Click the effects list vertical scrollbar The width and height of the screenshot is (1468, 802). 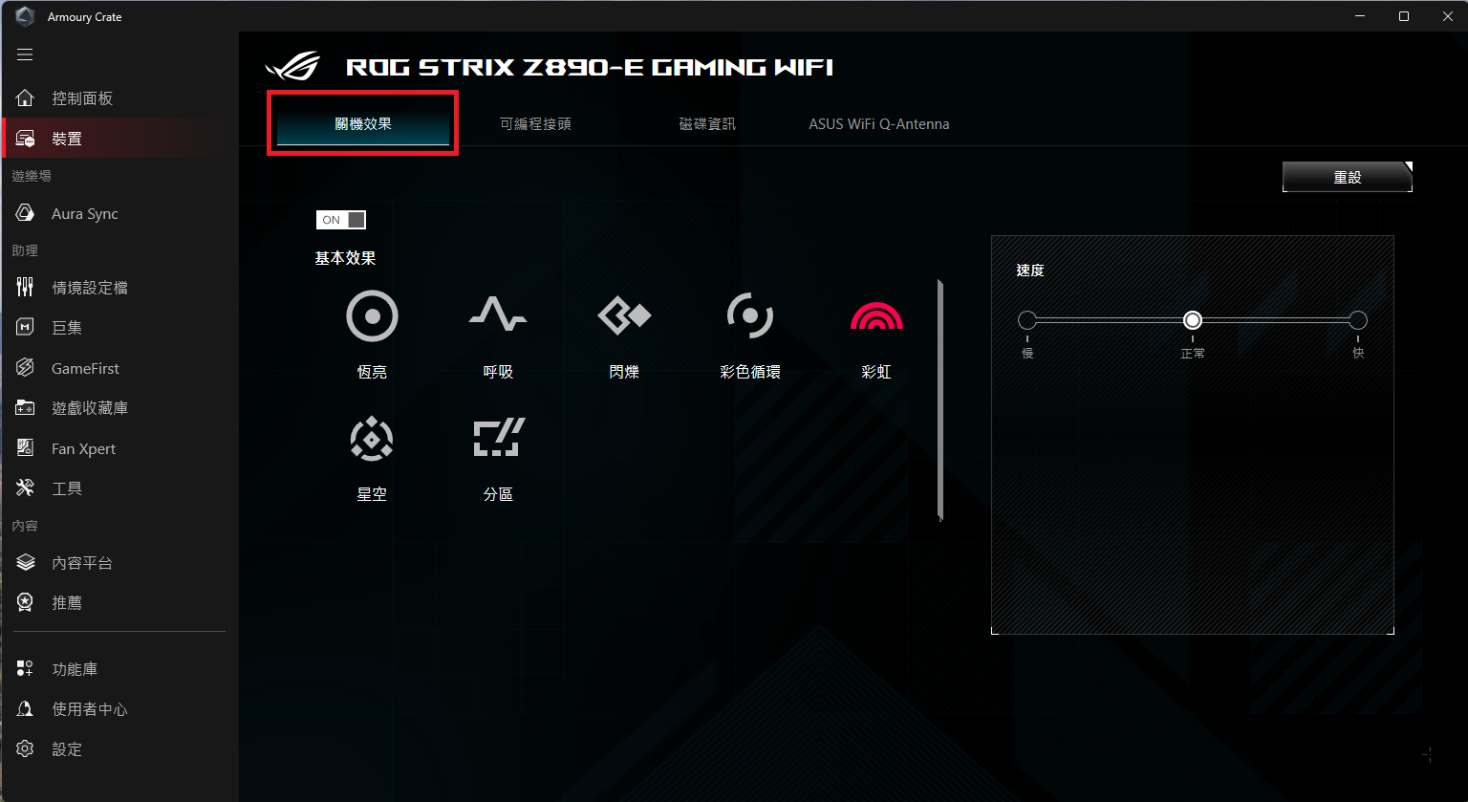coord(940,400)
